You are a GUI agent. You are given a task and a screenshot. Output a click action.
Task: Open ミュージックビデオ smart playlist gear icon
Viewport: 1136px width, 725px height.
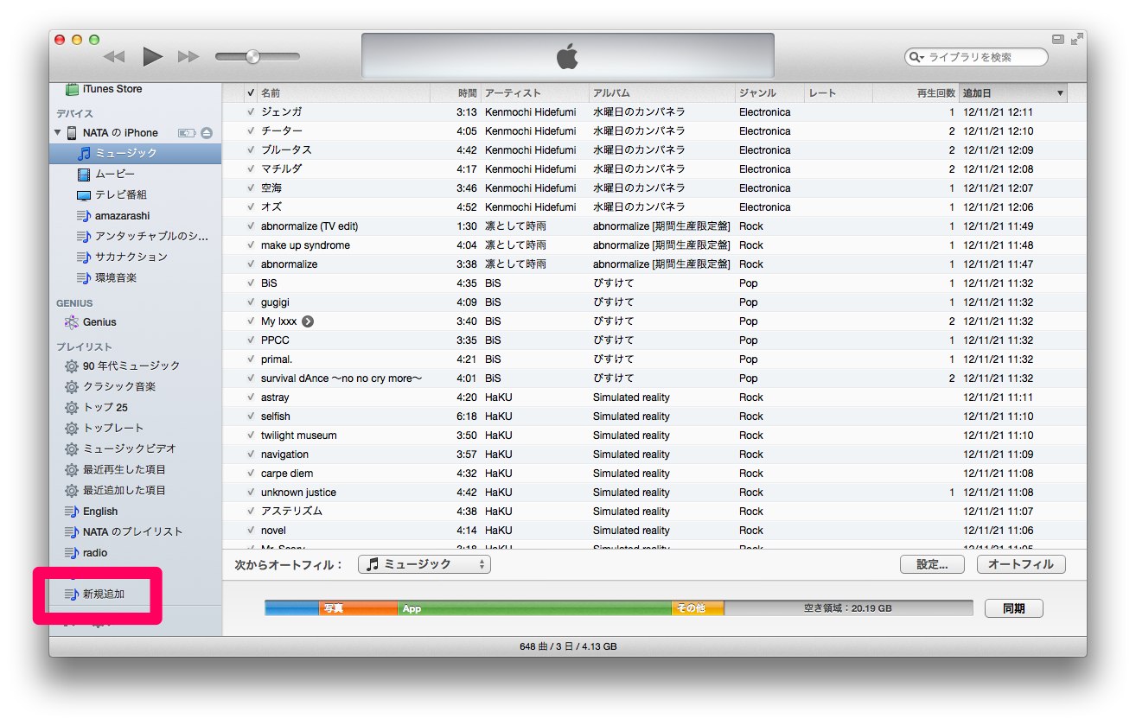[72, 449]
